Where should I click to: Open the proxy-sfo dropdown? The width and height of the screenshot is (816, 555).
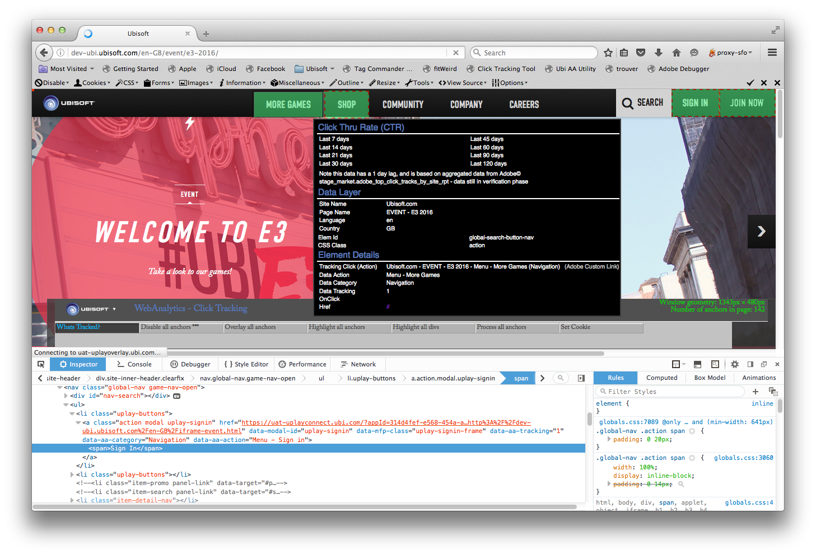731,53
